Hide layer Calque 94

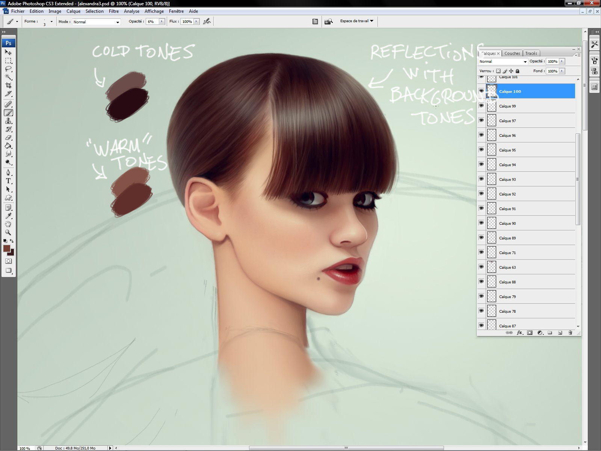481,164
